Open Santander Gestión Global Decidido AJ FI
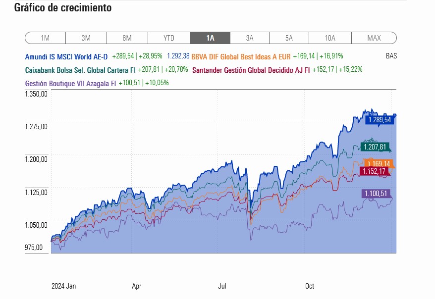 tap(251, 70)
